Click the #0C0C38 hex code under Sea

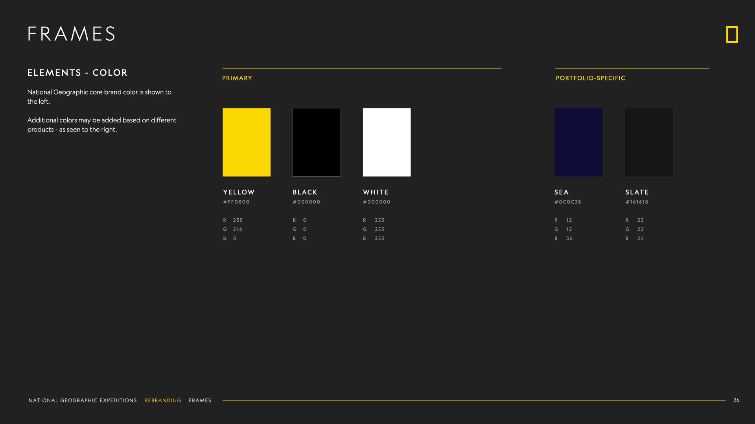tap(567, 202)
